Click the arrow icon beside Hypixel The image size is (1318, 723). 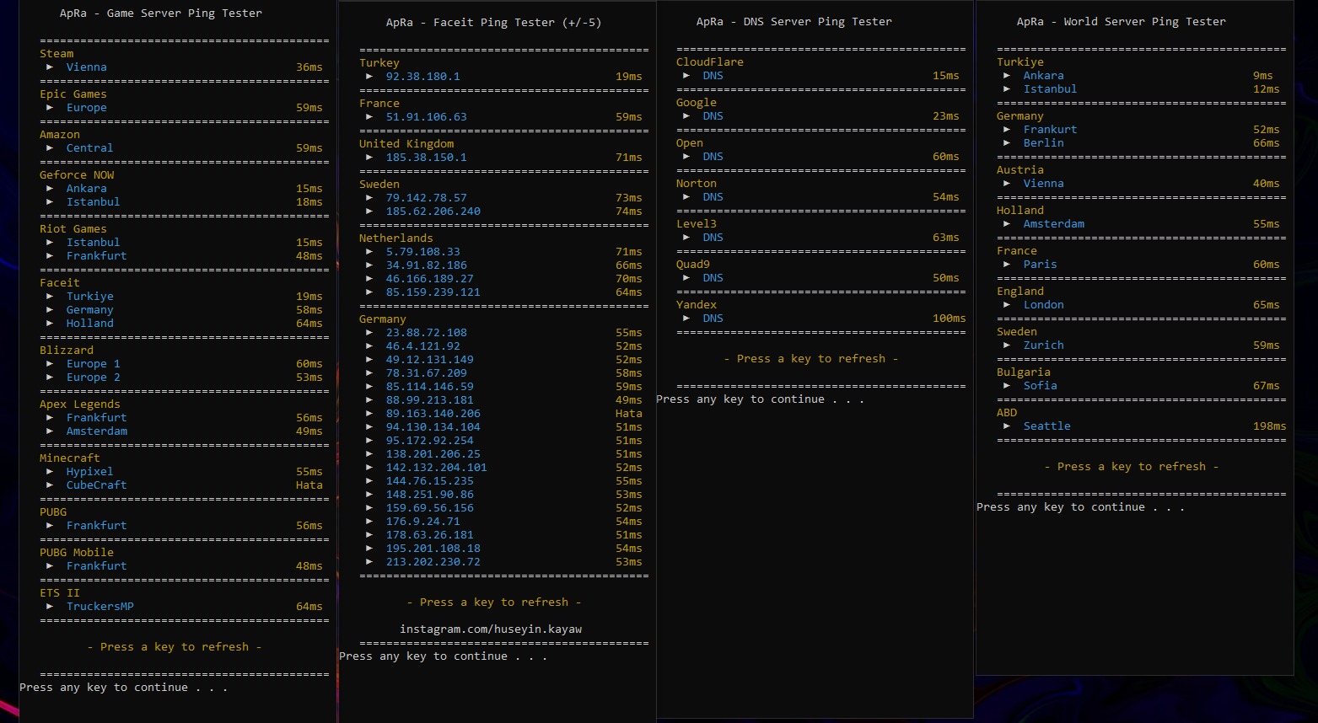point(50,472)
